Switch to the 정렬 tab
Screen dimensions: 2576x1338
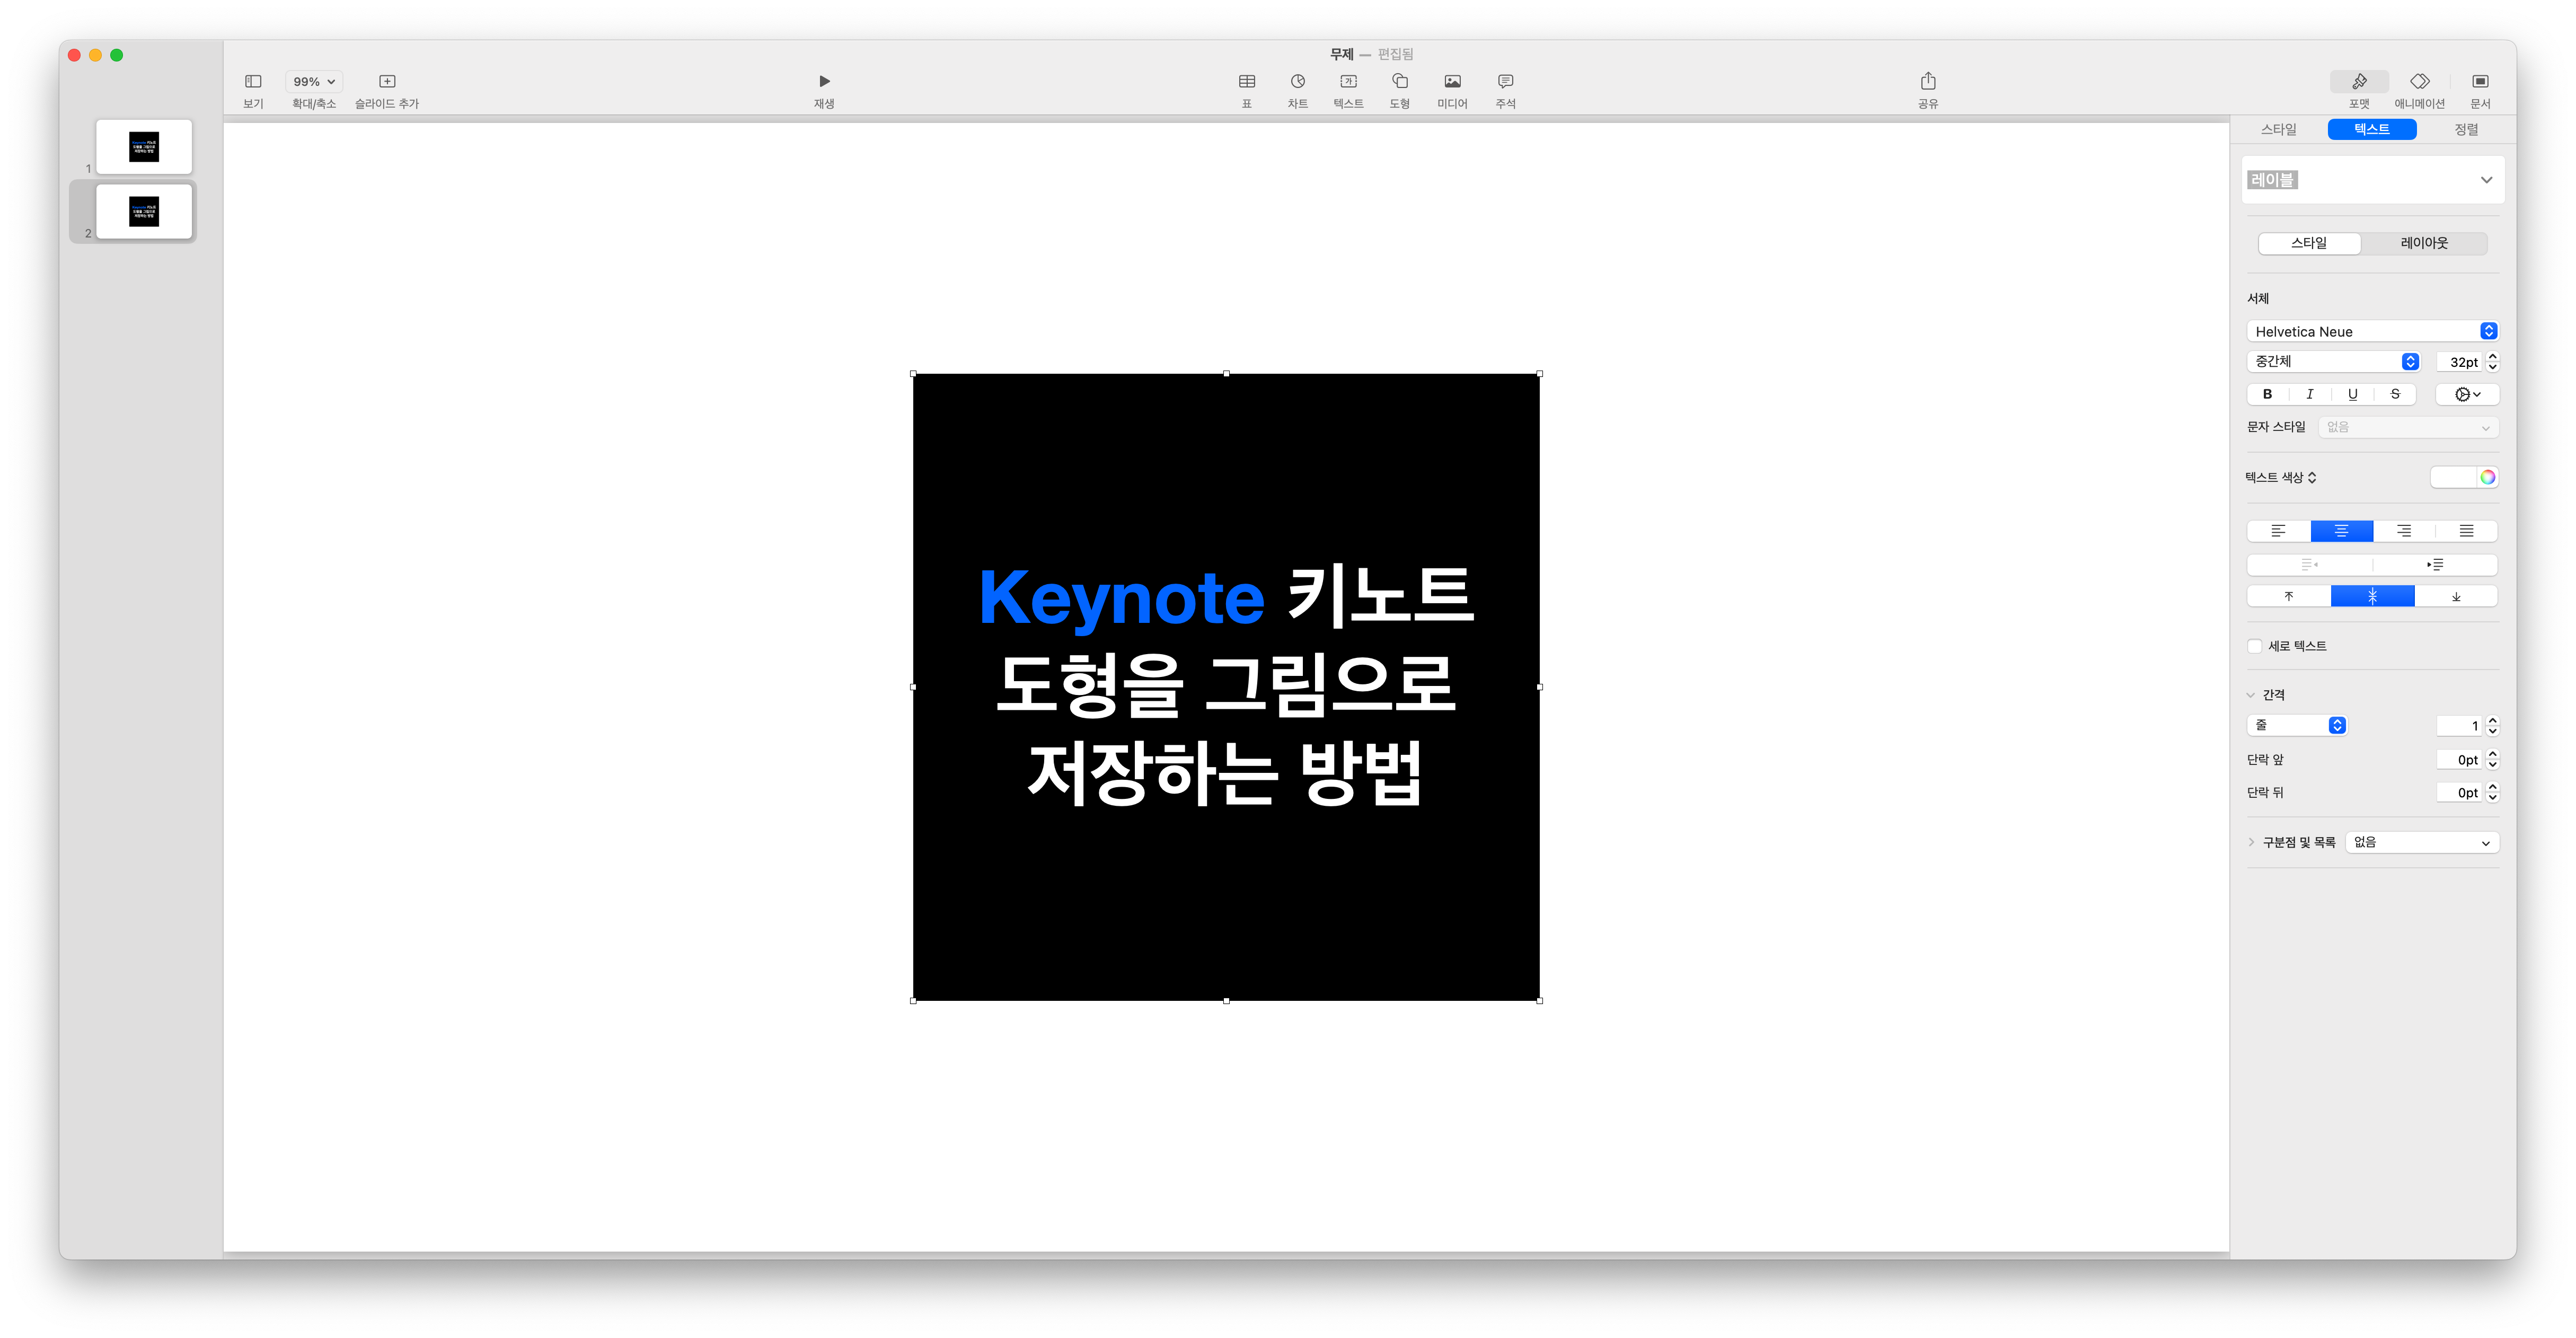(x=2466, y=129)
